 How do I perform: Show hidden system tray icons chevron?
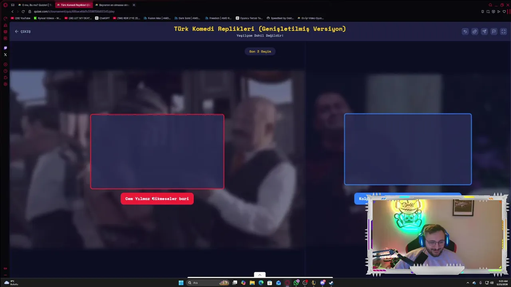[x=468, y=283]
